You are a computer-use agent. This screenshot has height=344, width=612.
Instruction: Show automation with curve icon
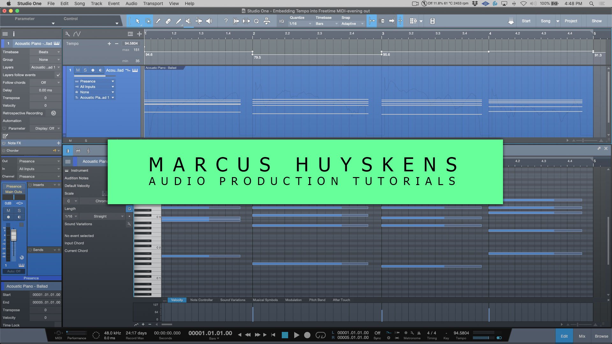(x=77, y=34)
